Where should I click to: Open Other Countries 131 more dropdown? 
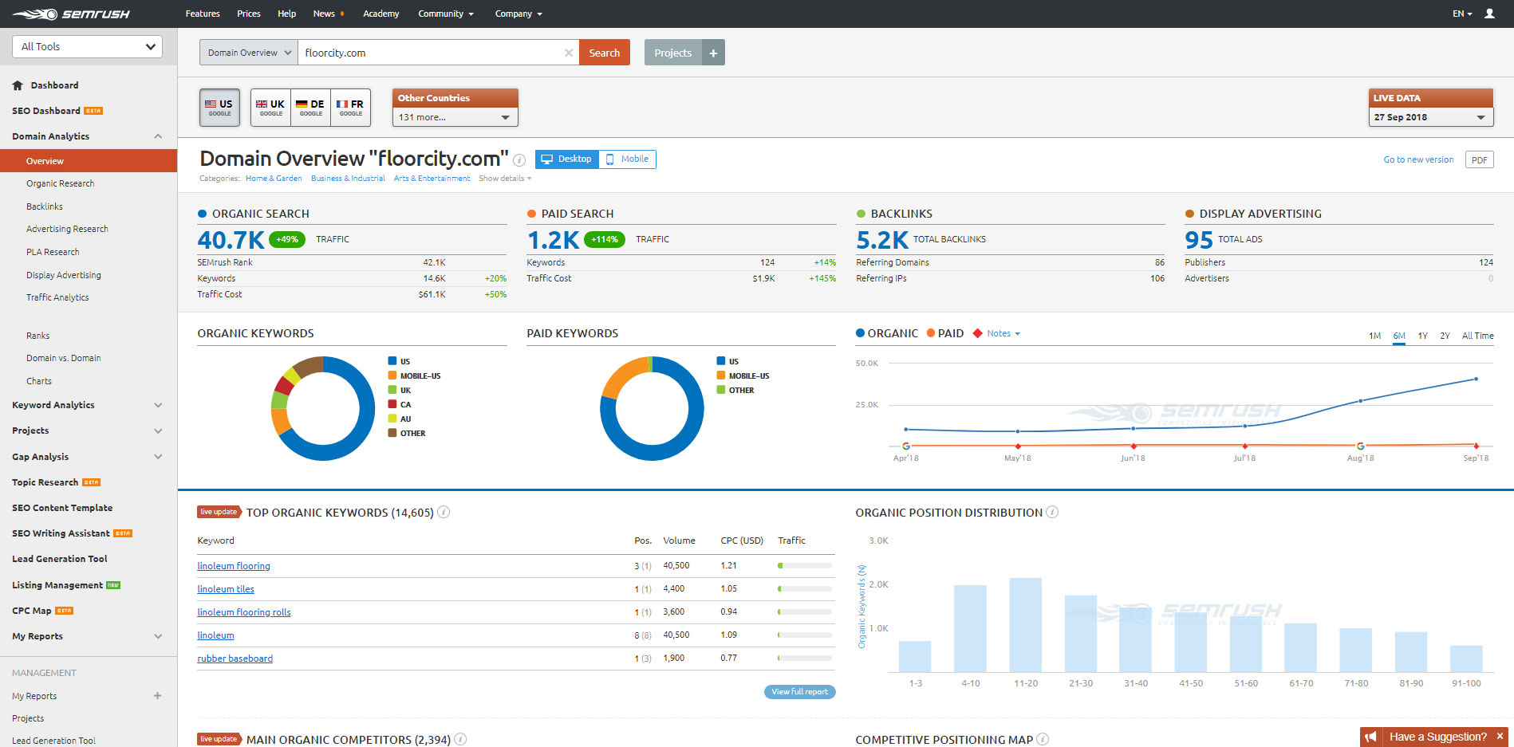coord(455,117)
